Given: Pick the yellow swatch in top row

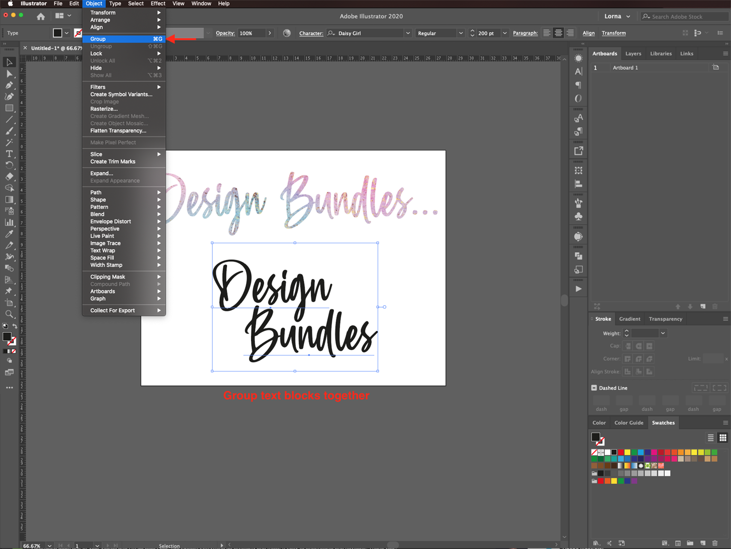Looking at the screenshot, I should [x=628, y=452].
